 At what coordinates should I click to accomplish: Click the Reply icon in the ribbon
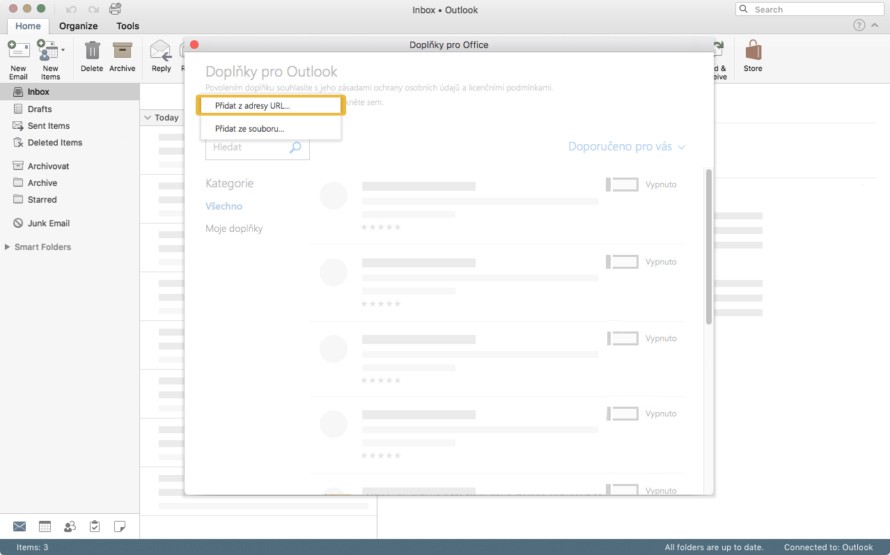[161, 50]
